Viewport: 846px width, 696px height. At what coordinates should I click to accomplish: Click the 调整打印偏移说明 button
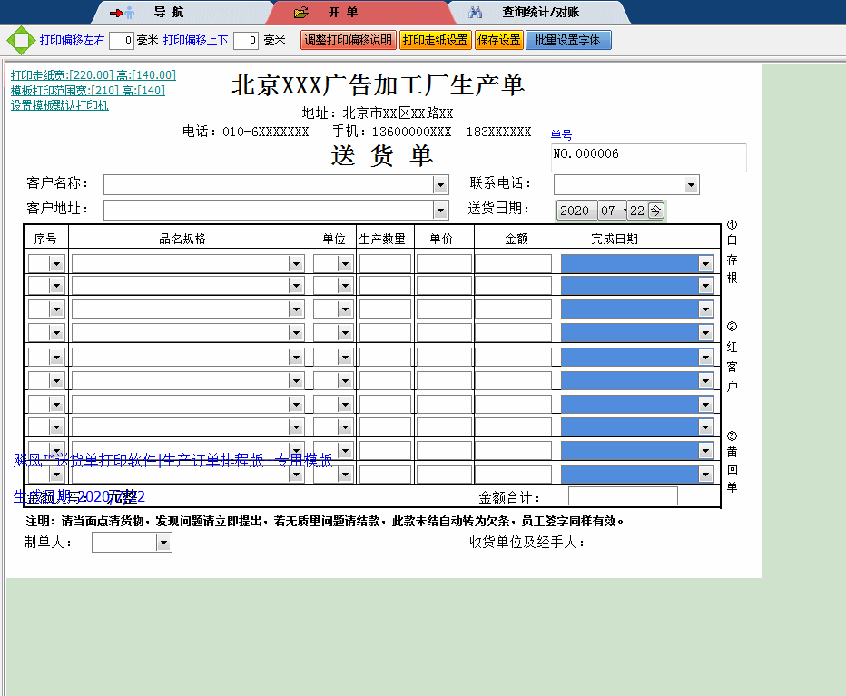click(x=348, y=40)
